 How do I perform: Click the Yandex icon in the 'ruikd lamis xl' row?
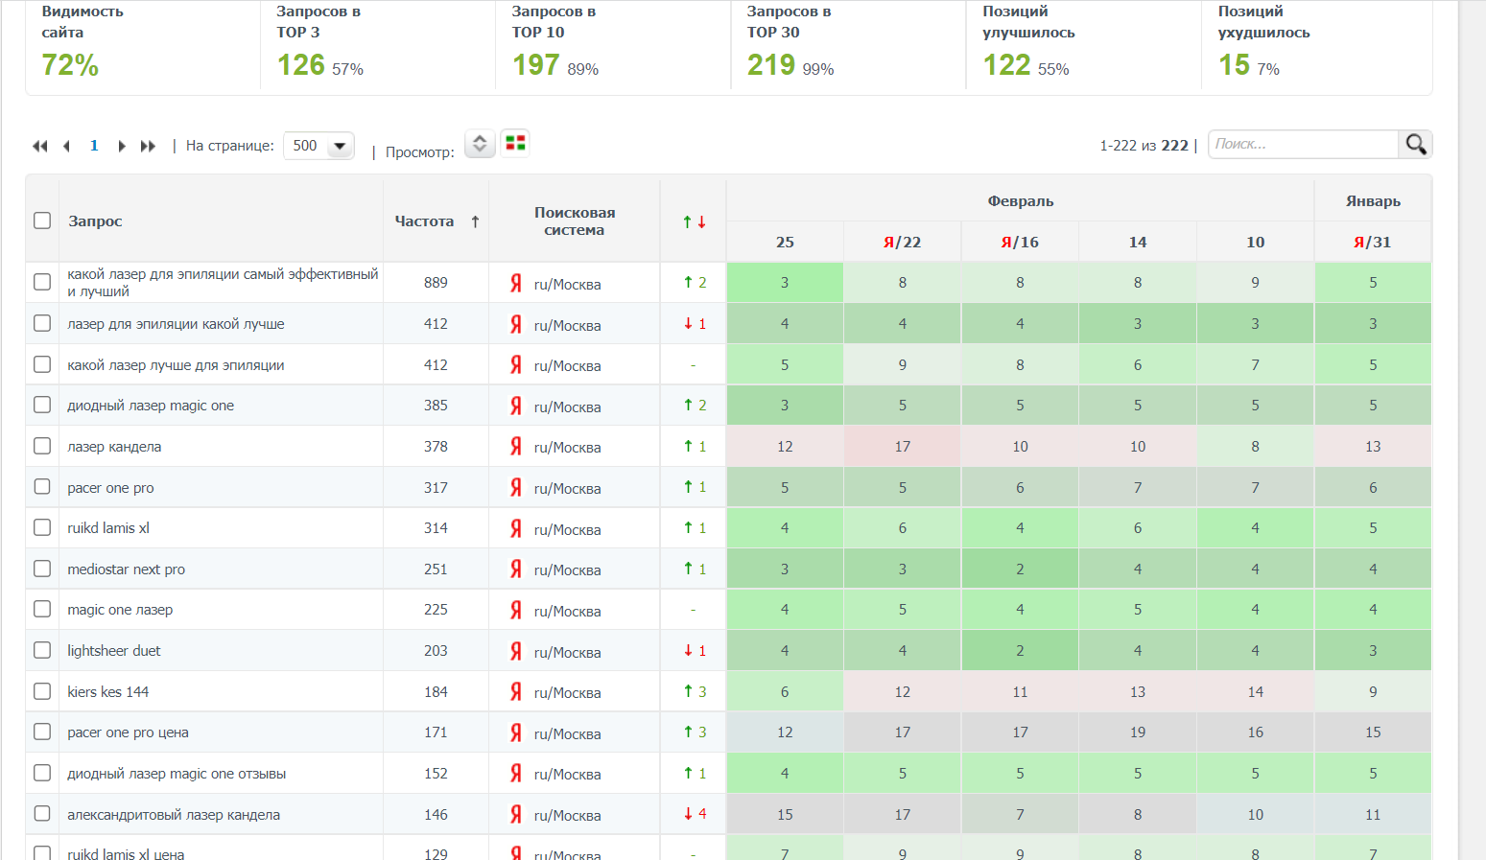coord(516,528)
